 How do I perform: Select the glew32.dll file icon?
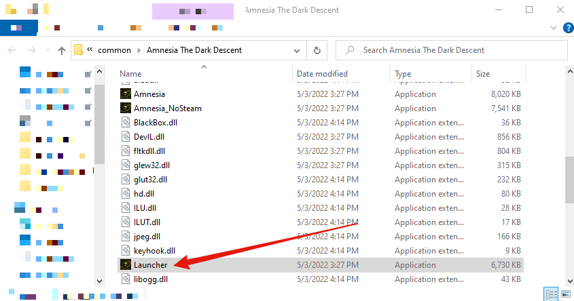126,165
